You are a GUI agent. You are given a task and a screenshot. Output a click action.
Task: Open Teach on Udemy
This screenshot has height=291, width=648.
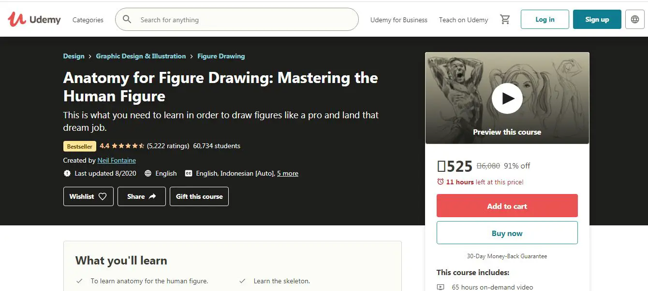pos(463,20)
